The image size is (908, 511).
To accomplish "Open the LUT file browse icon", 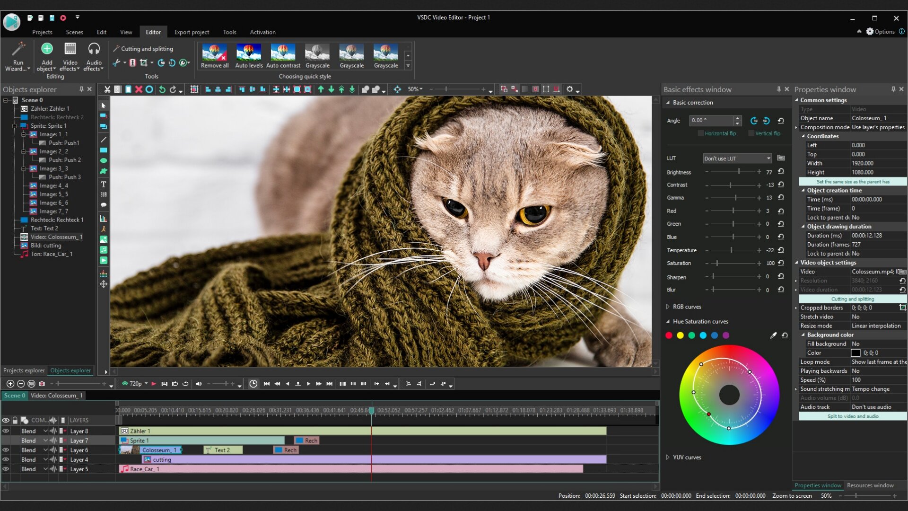I will [781, 158].
